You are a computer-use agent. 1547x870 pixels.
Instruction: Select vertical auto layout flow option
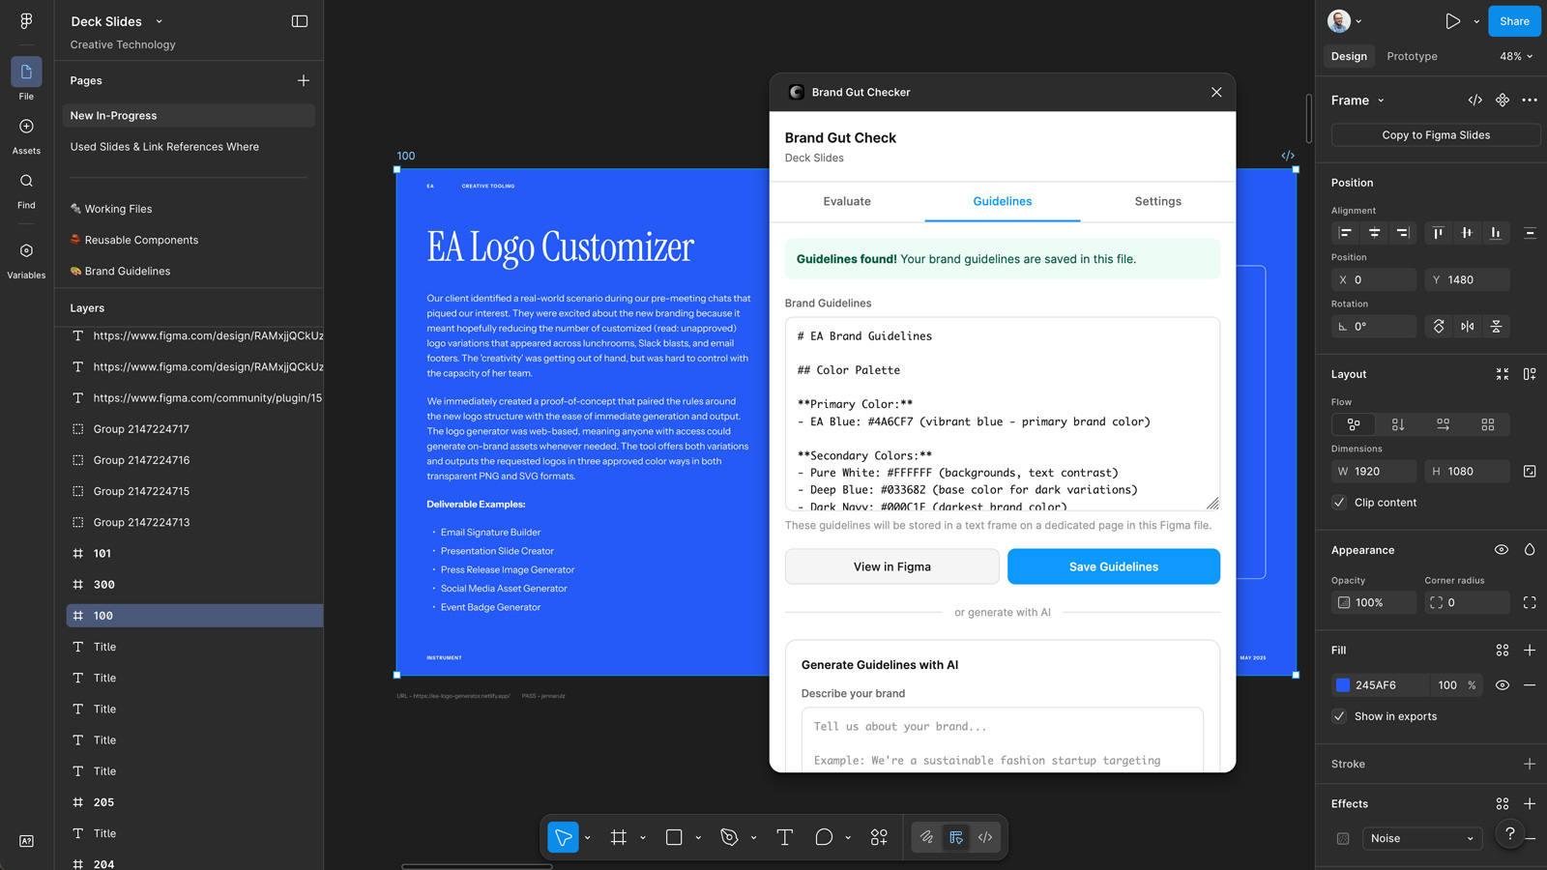coord(1398,424)
